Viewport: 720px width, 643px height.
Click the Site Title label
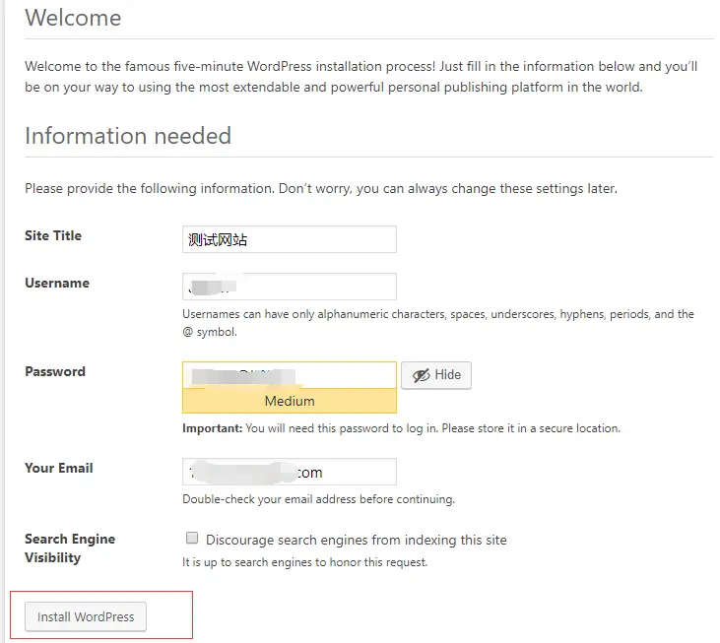(53, 235)
